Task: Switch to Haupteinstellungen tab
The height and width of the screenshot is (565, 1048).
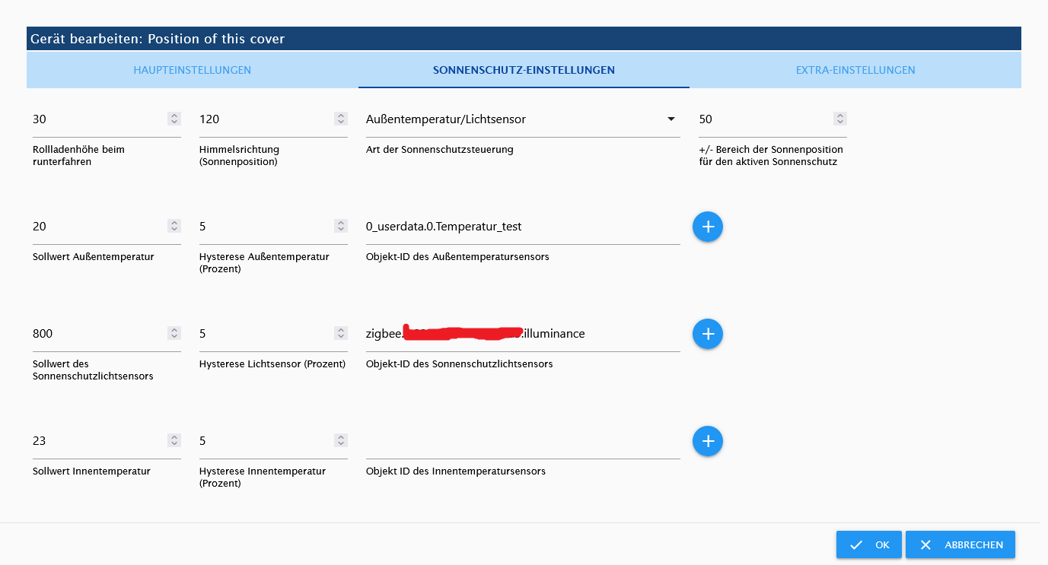Action: tap(193, 70)
